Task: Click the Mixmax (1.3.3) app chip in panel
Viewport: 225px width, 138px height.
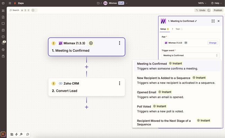Action: pos(173,43)
